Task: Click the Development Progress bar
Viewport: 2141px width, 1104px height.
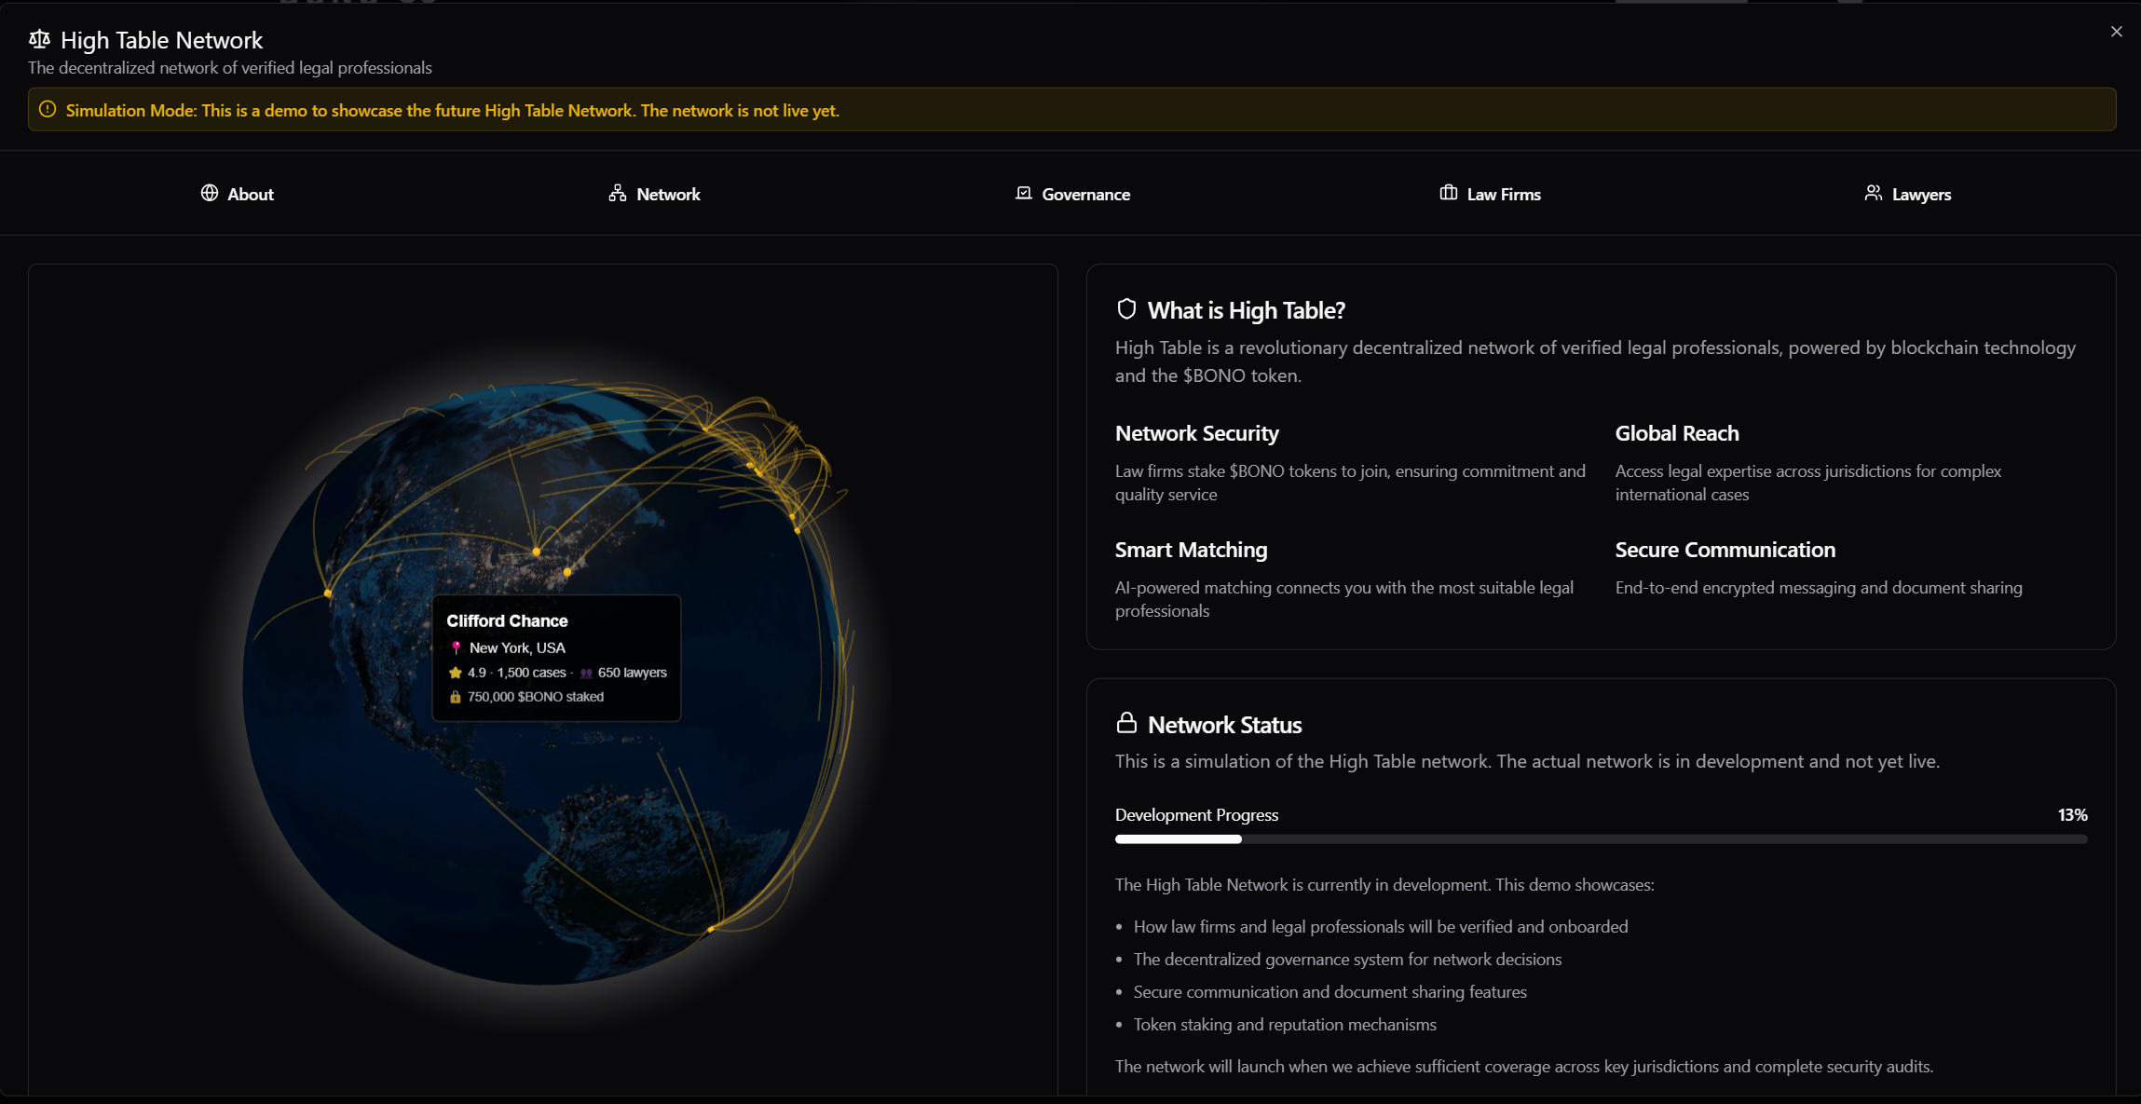Action: coord(1601,839)
